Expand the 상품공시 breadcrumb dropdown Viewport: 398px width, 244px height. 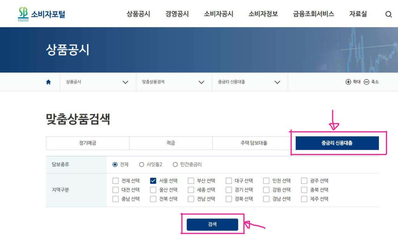(x=125, y=82)
